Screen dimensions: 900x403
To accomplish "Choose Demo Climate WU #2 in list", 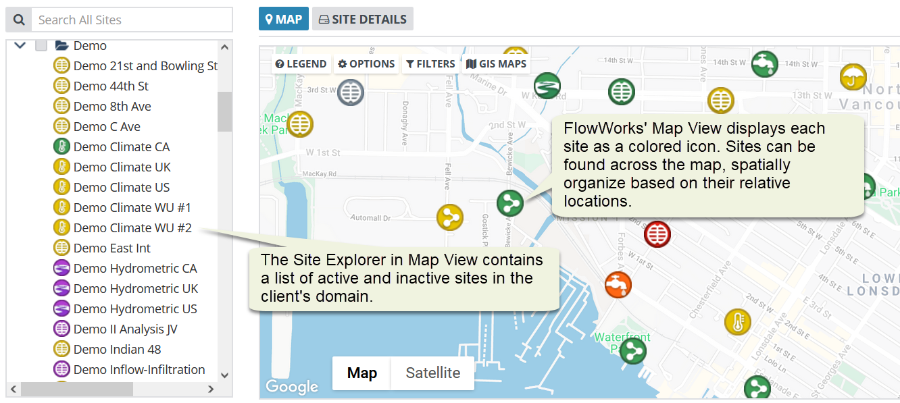I will (x=132, y=227).
